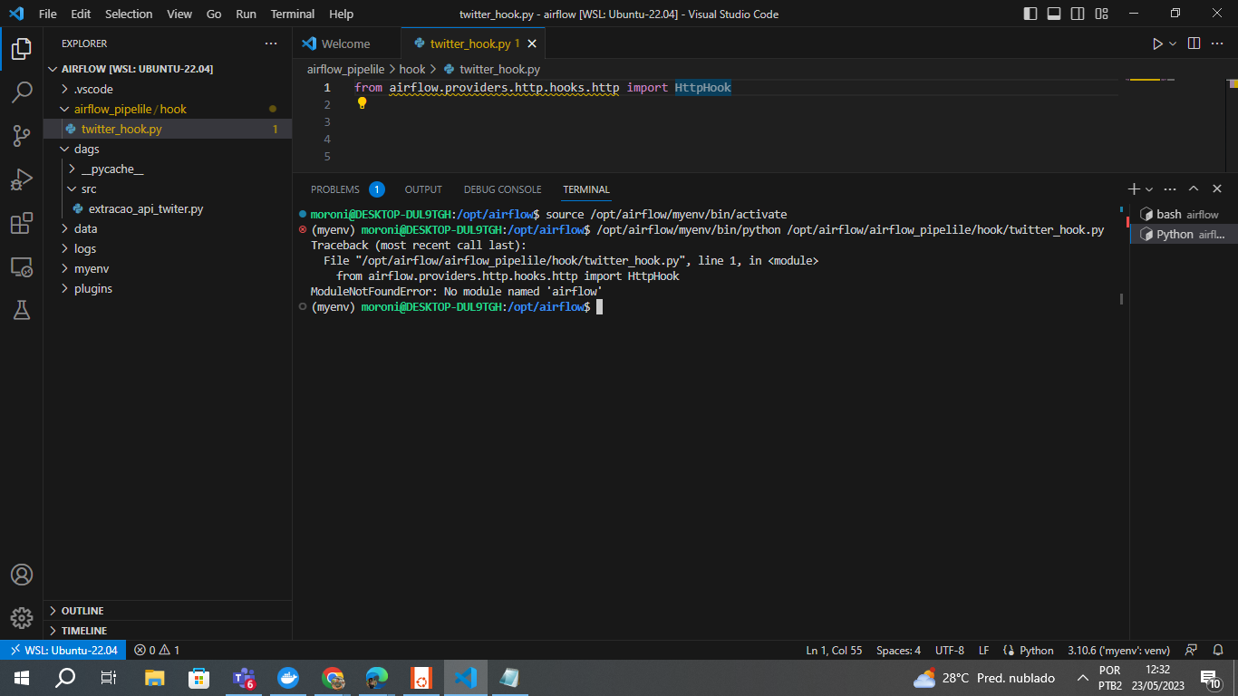Open Google Chrome from the taskbar

point(333,678)
